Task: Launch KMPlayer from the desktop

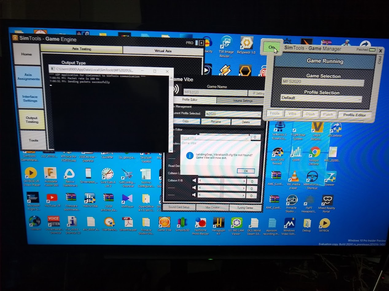Action: (x=127, y=201)
